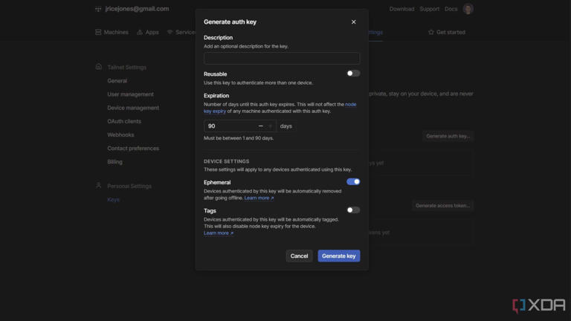Turn off the Ephemeral toggle

coord(353,182)
